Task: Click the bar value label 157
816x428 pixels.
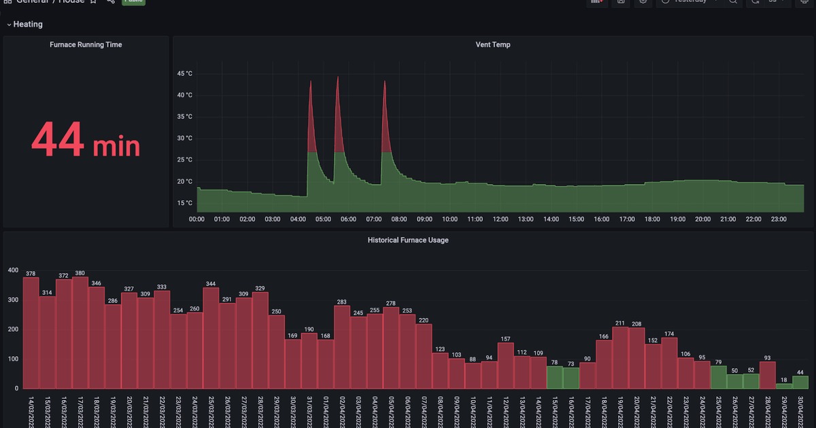Action: click(506, 339)
